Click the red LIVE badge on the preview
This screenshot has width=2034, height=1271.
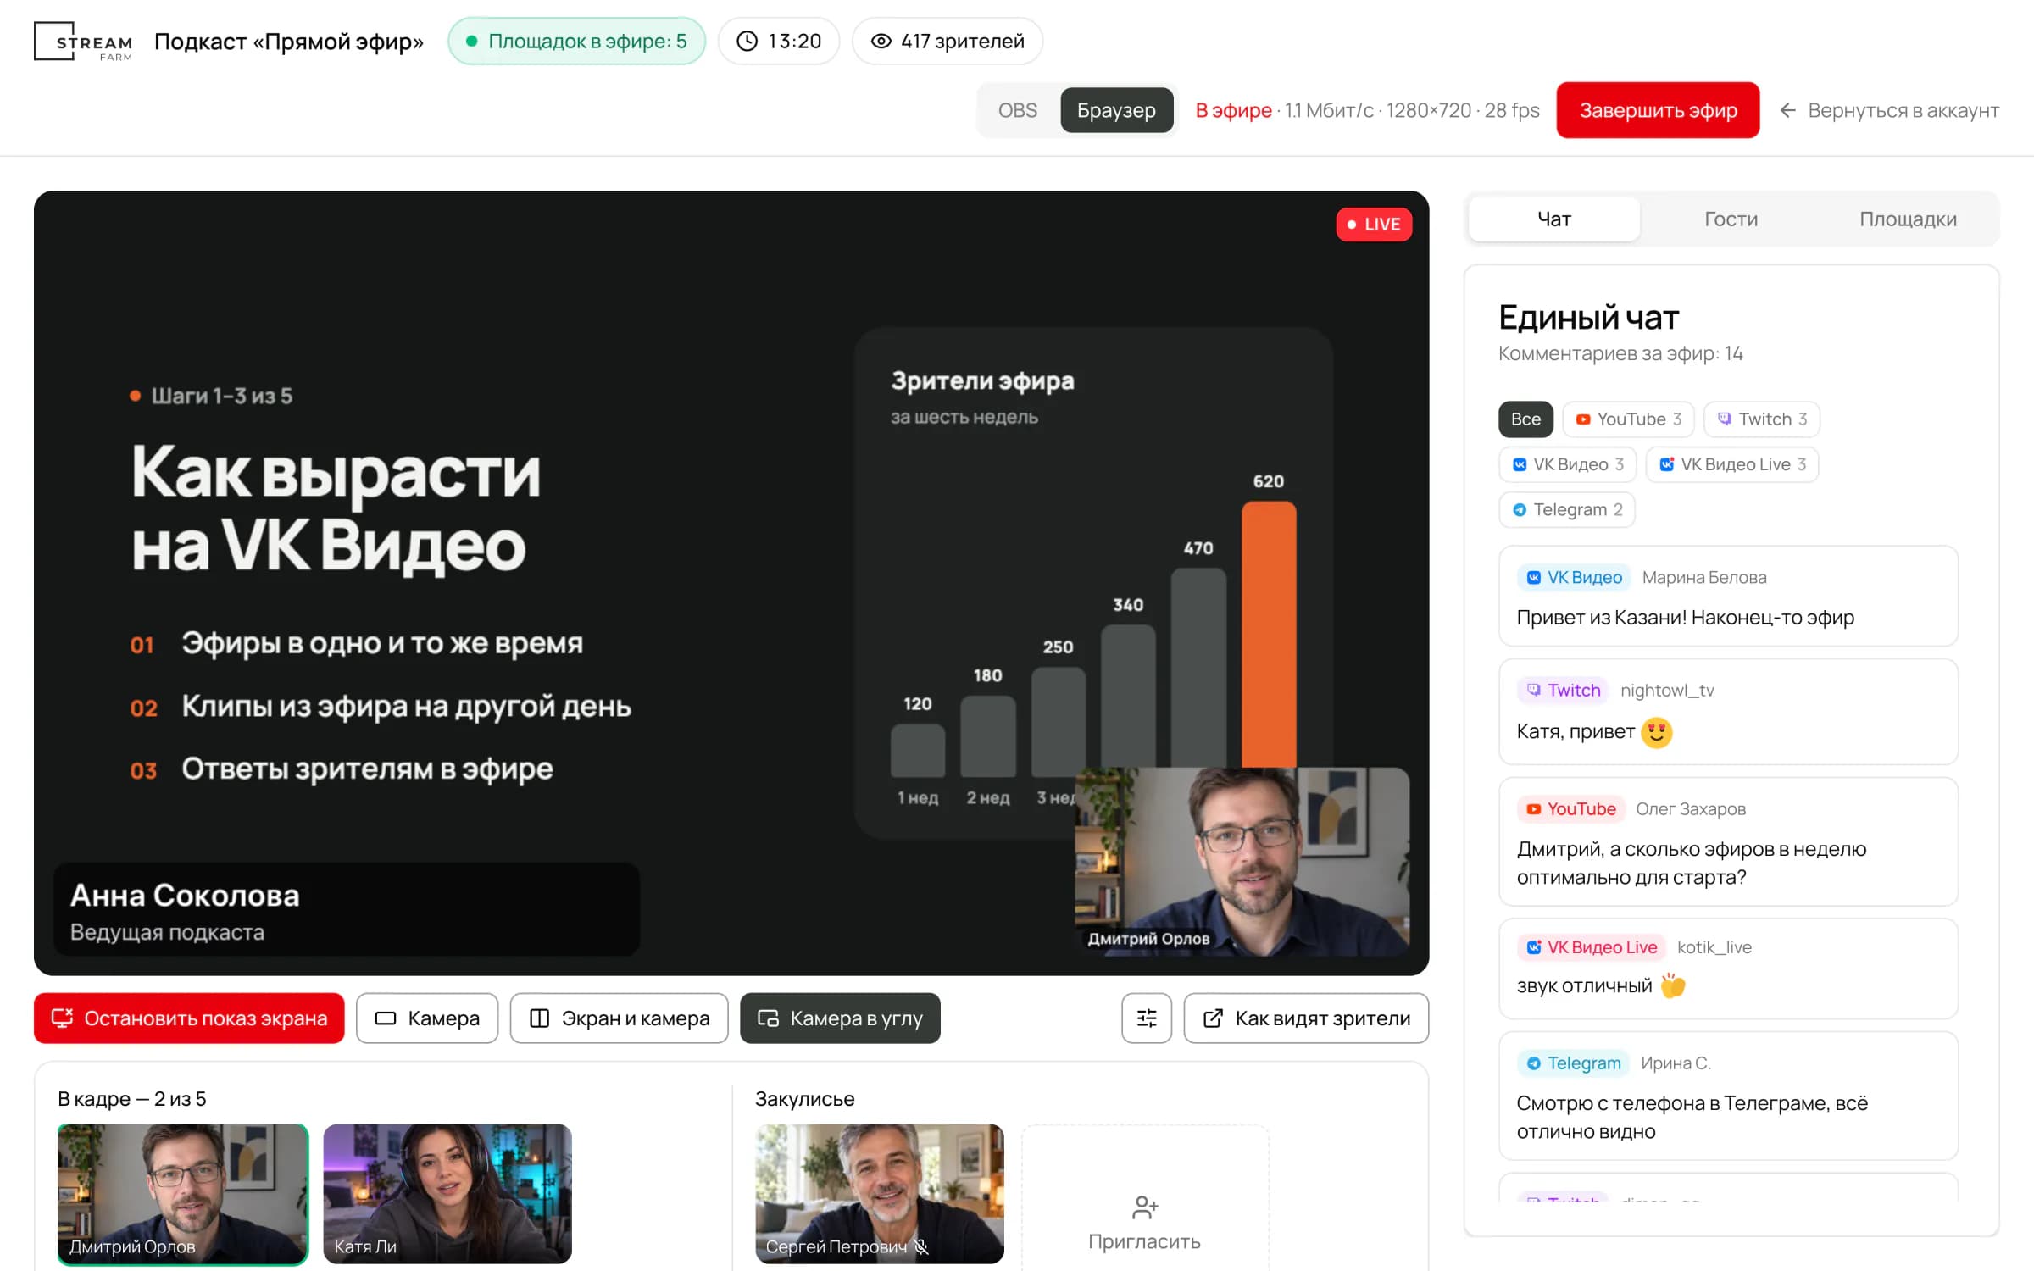(1374, 225)
